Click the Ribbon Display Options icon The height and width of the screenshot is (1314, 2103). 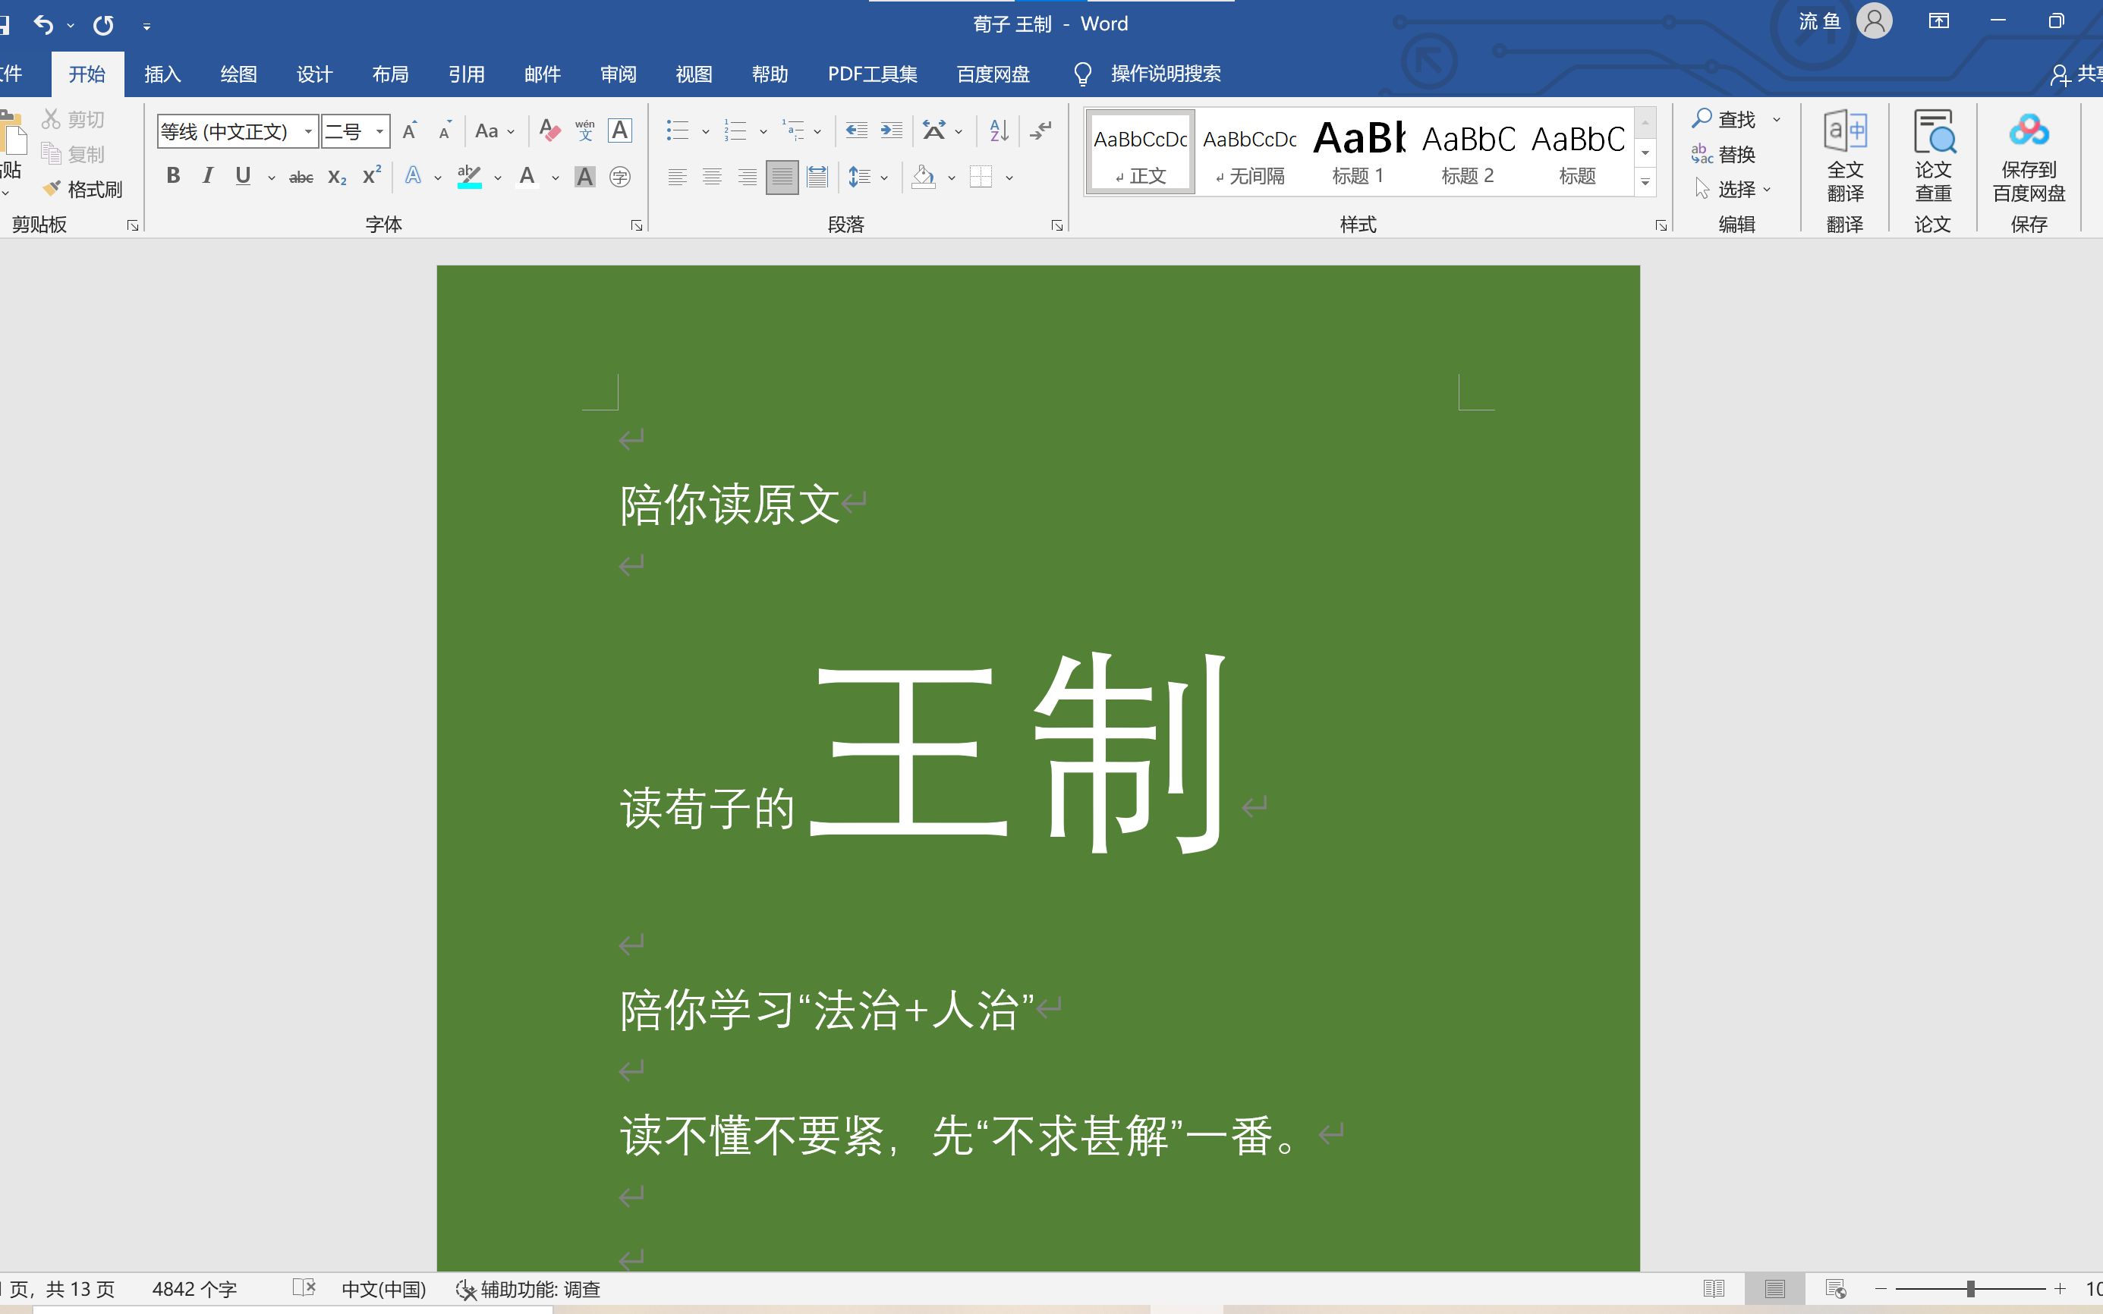click(1938, 22)
